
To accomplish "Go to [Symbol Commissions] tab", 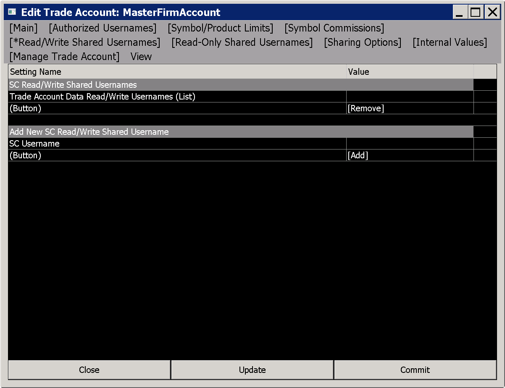I will [x=334, y=28].
